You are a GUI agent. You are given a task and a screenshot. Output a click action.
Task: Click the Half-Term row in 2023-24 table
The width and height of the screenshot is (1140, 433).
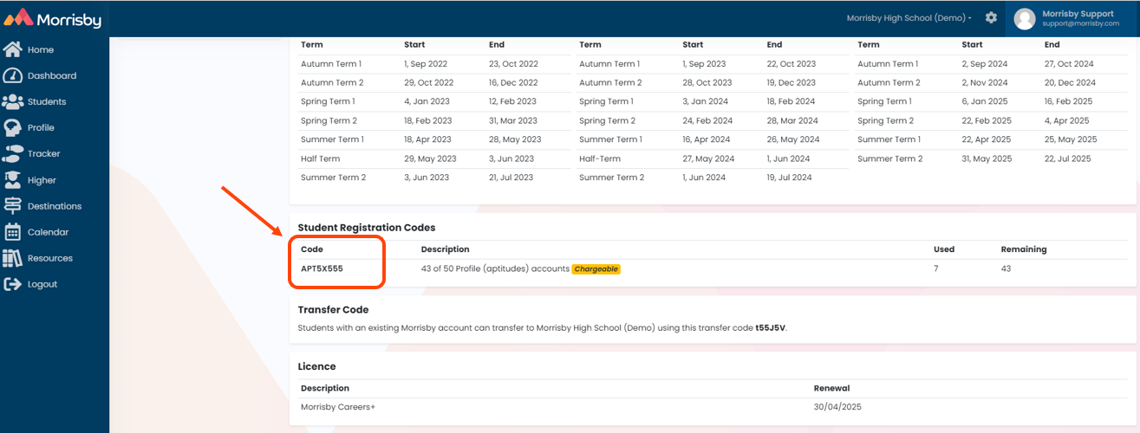(x=713, y=158)
